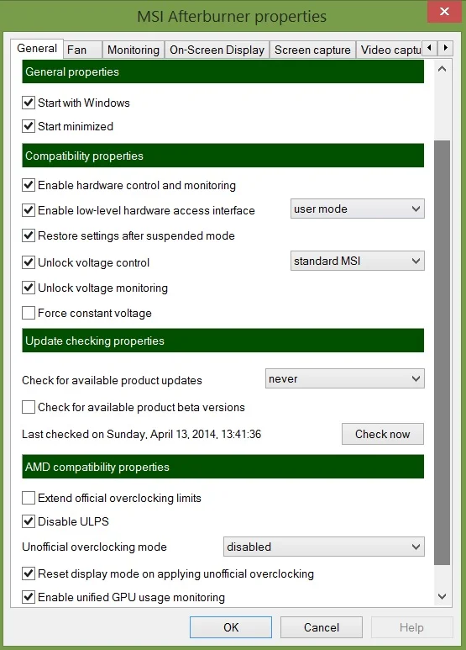Open the On-Screen Display tab
The height and width of the screenshot is (650, 466).
[x=217, y=50]
